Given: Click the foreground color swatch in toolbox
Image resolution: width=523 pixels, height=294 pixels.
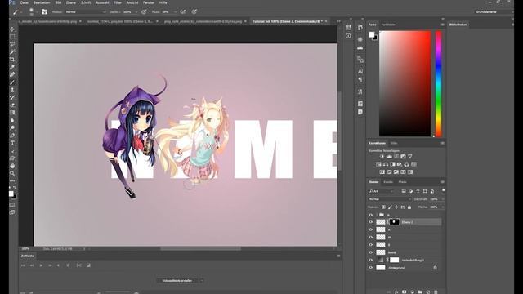Looking at the screenshot, I should pyautogui.click(x=11, y=194).
